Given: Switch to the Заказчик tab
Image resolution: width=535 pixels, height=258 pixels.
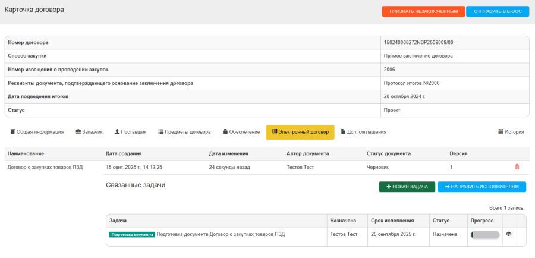Looking at the screenshot, I should tap(89, 132).
